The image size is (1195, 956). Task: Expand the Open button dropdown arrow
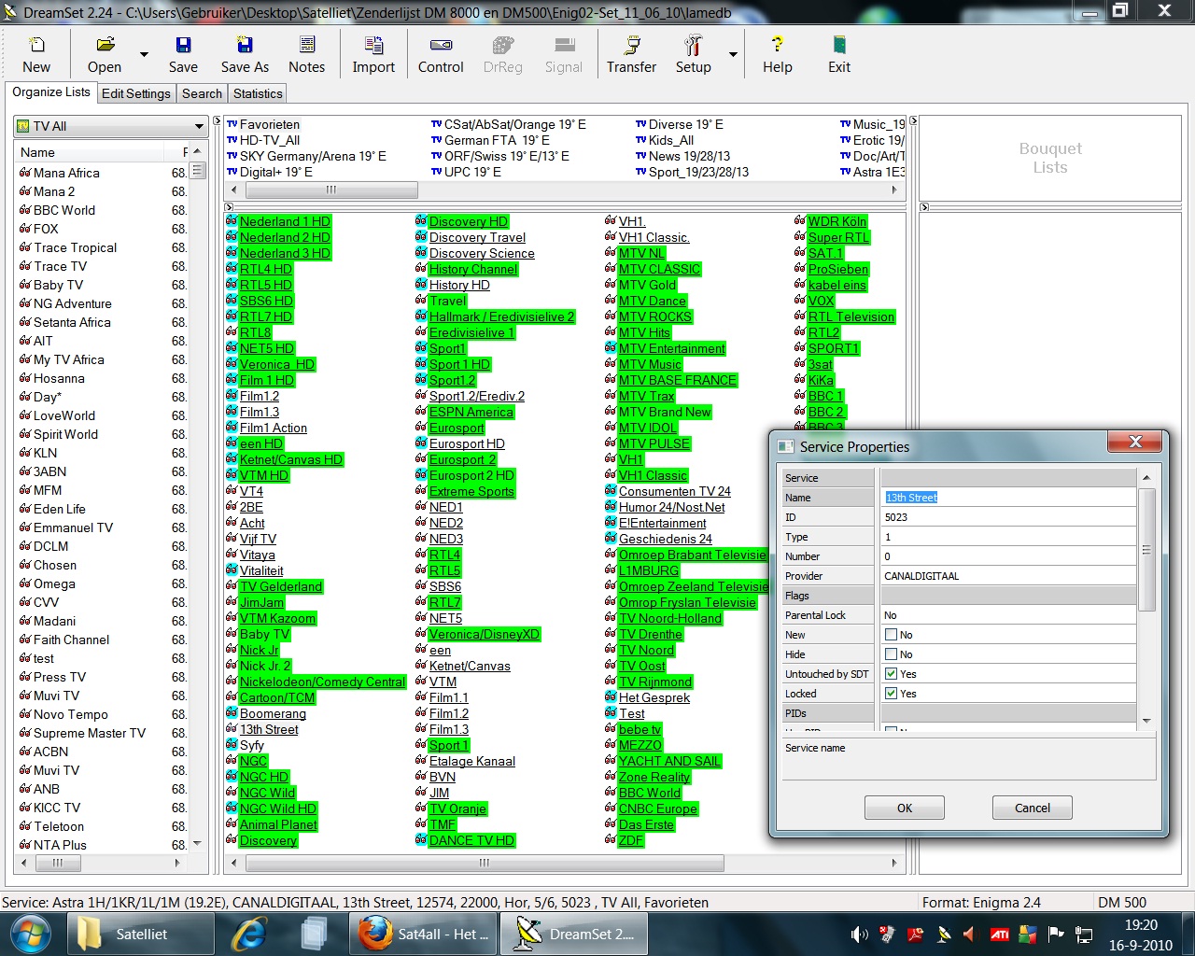pyautogui.click(x=144, y=55)
